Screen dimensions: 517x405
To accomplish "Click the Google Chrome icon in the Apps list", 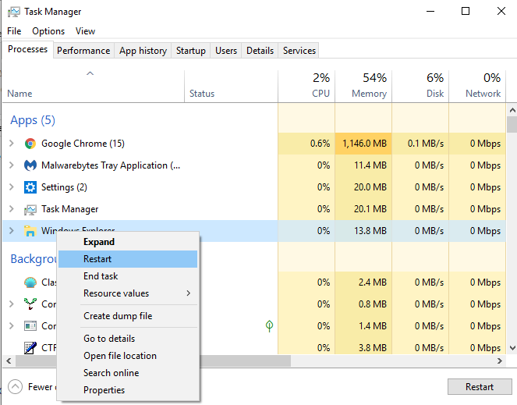I will (30, 144).
